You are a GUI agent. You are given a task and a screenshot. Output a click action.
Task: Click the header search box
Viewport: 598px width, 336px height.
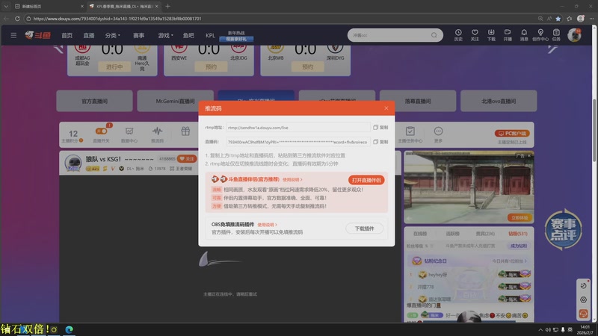click(395, 35)
